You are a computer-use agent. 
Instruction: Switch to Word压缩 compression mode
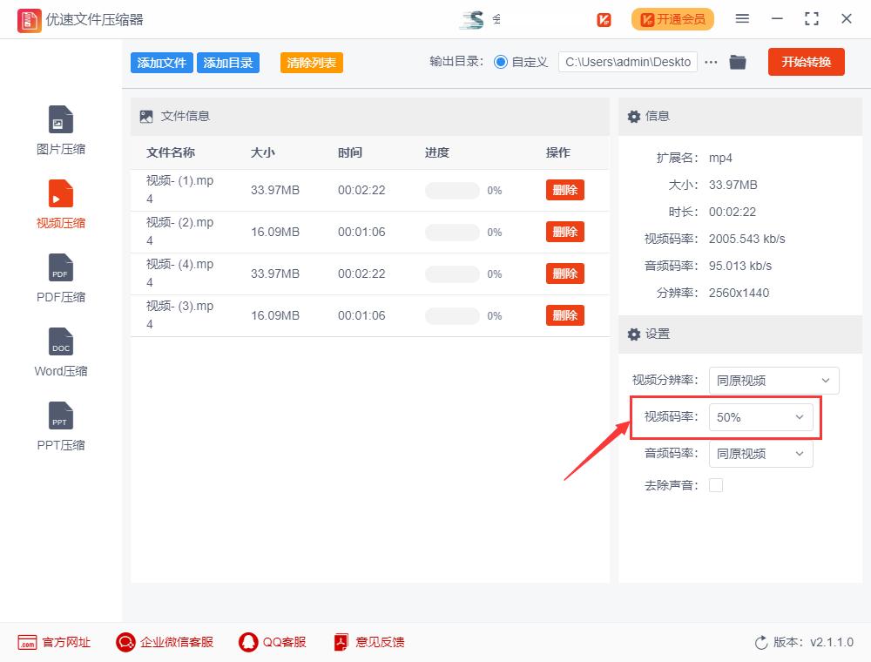pos(60,351)
